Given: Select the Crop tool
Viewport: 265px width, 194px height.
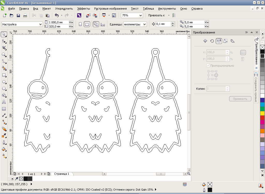Looking at the screenshot, I should 4,48.
